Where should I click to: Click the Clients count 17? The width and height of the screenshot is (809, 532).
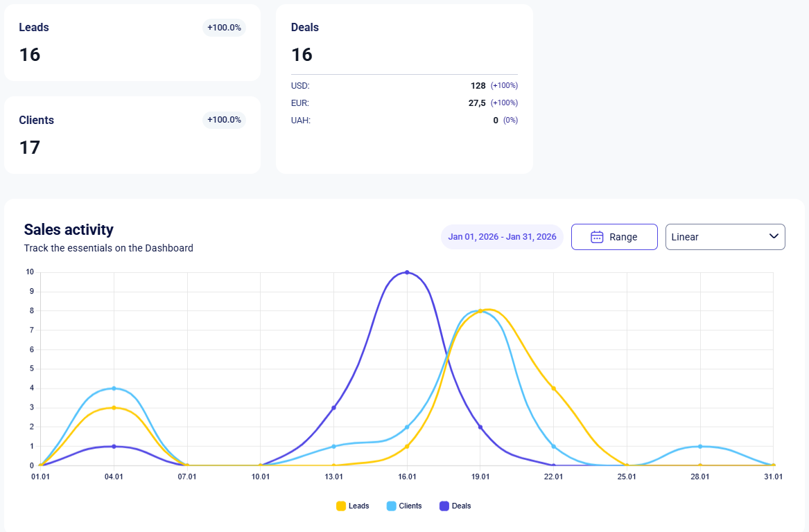click(30, 148)
